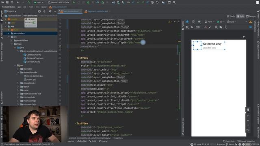Viewport: 260px width, 146px height.
Task: Click the Save All icon
Action: point(7,2)
